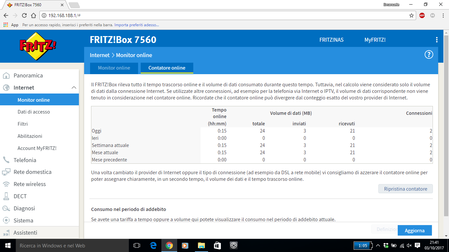Click the Wi-Fi network tray icon
The height and width of the screenshot is (252, 449).
(402, 245)
